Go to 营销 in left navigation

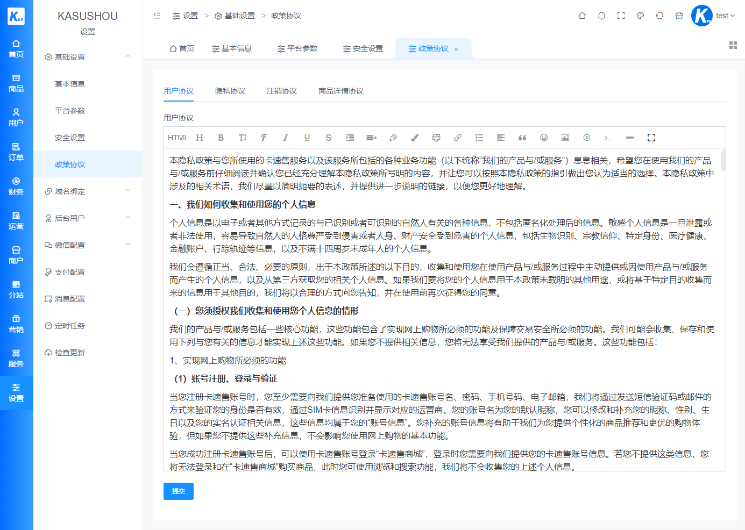click(16, 324)
